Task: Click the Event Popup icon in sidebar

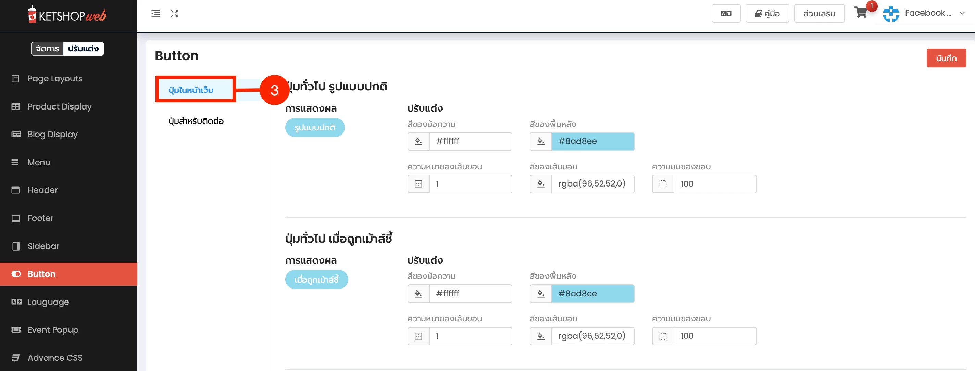Action: coord(16,329)
